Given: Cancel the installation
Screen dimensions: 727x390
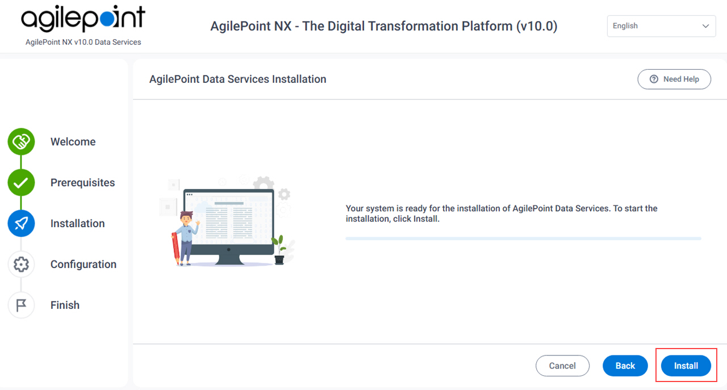Looking at the screenshot, I should (x=562, y=366).
